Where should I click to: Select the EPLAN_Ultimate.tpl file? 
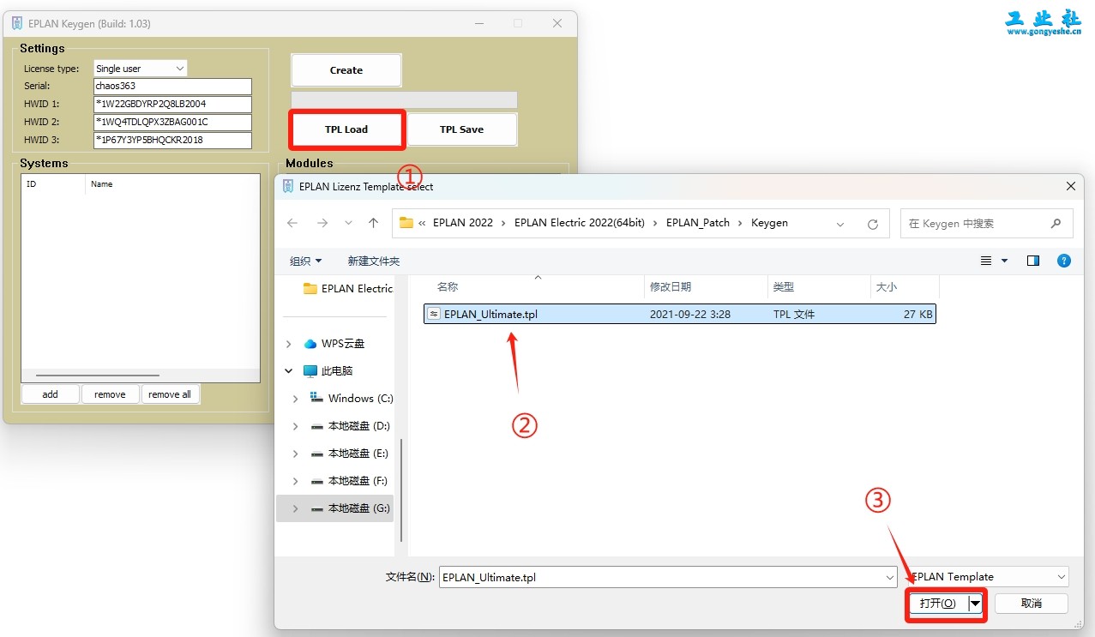point(679,315)
